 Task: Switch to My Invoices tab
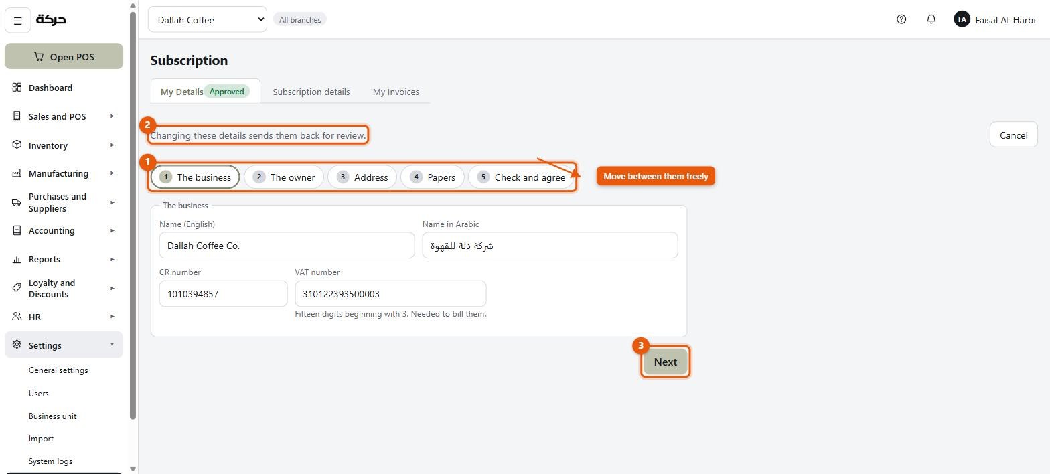click(x=396, y=92)
